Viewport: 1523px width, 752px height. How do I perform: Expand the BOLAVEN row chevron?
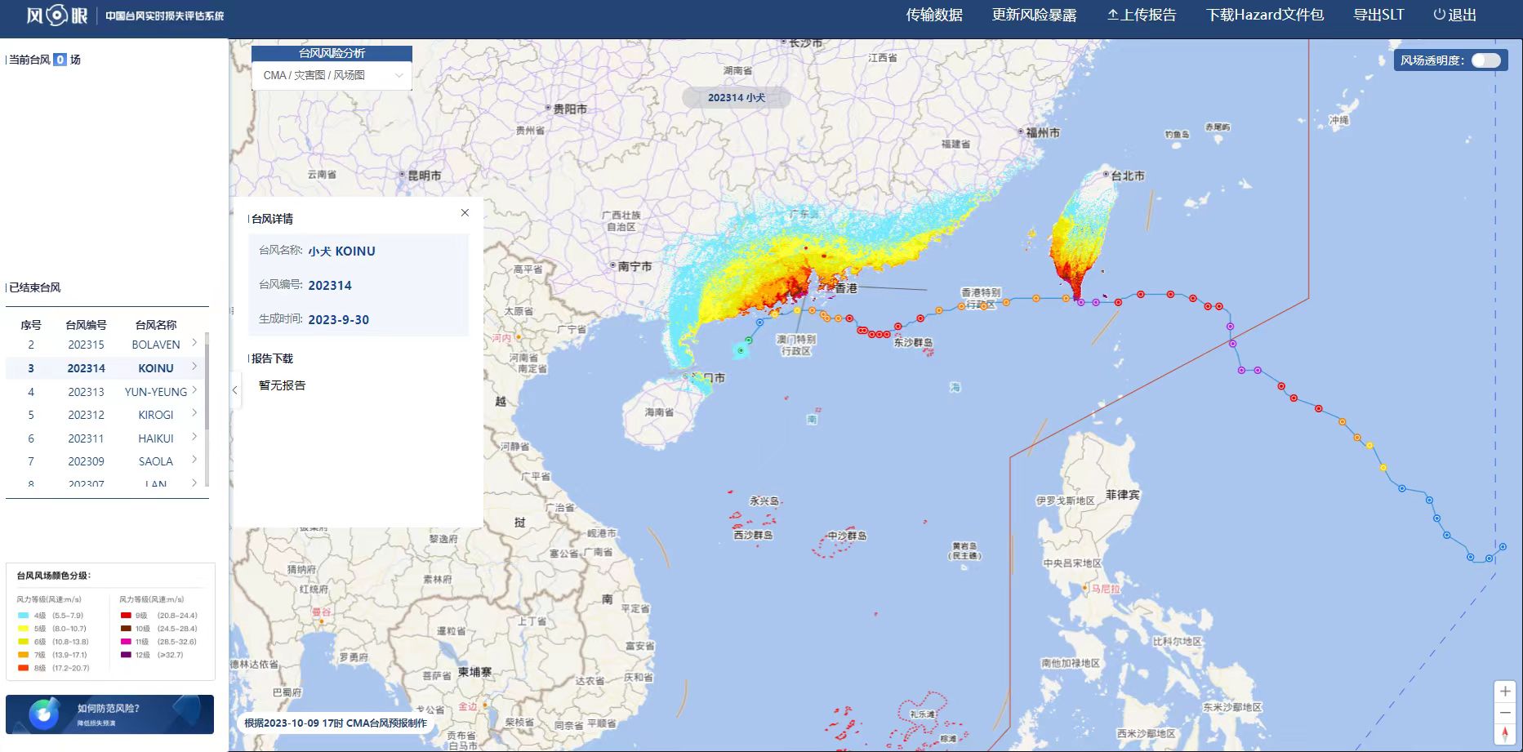(x=194, y=343)
